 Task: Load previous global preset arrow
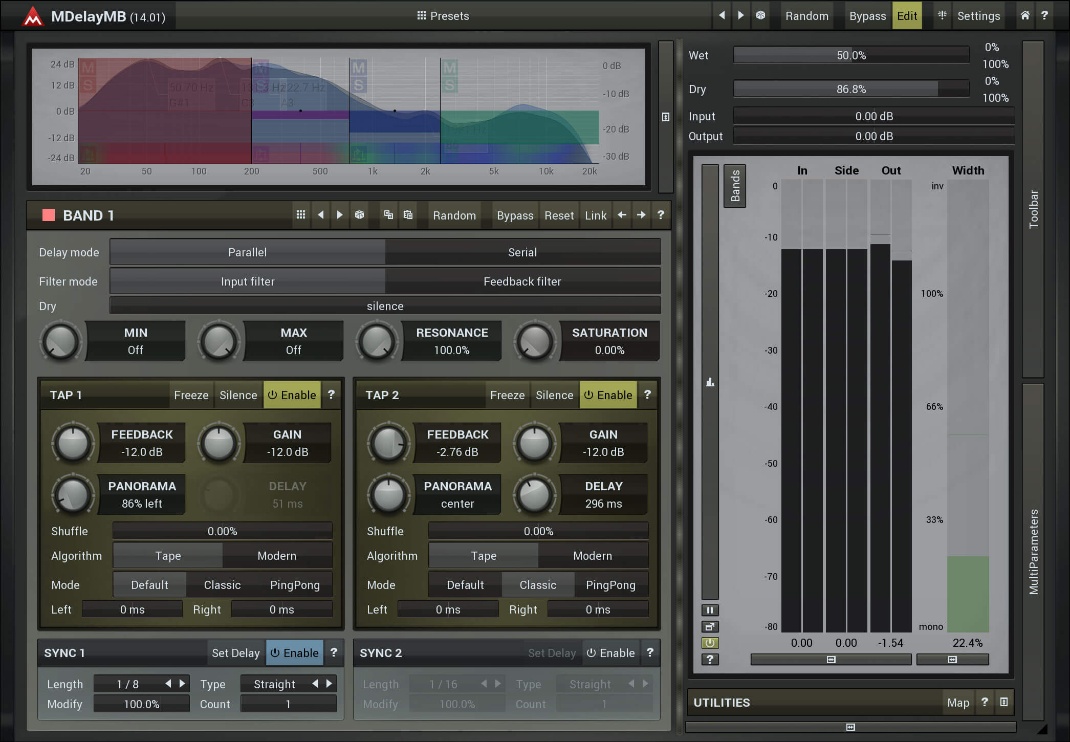[722, 15]
